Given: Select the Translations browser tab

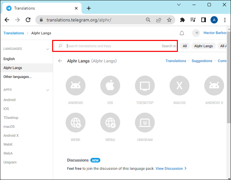Looking at the screenshot, I should click(x=42, y=8).
